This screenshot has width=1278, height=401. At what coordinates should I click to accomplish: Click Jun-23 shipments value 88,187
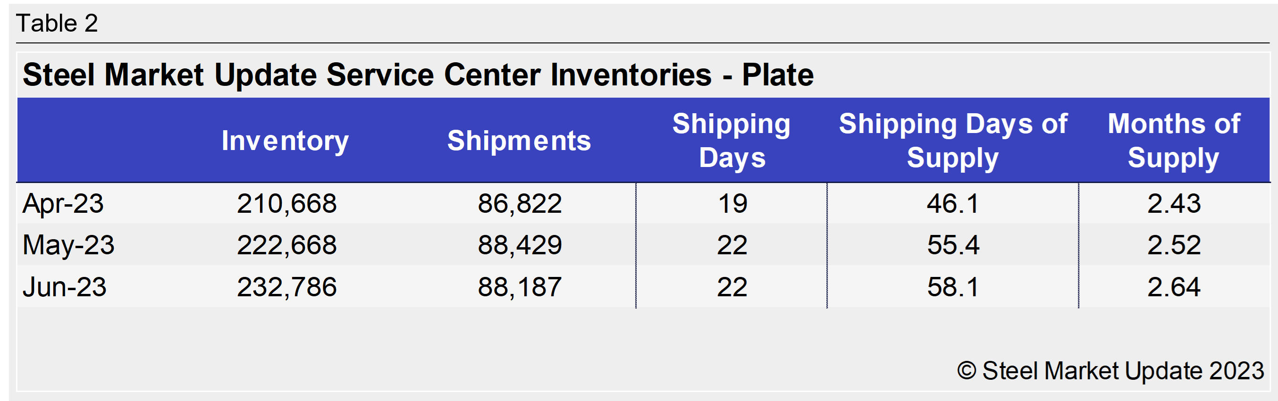coord(520,287)
